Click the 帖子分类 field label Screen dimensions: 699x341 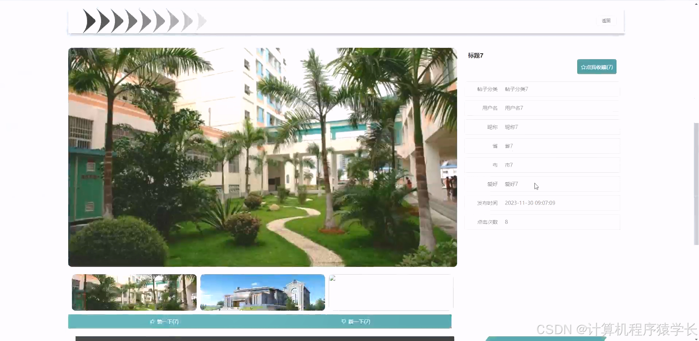(487, 89)
